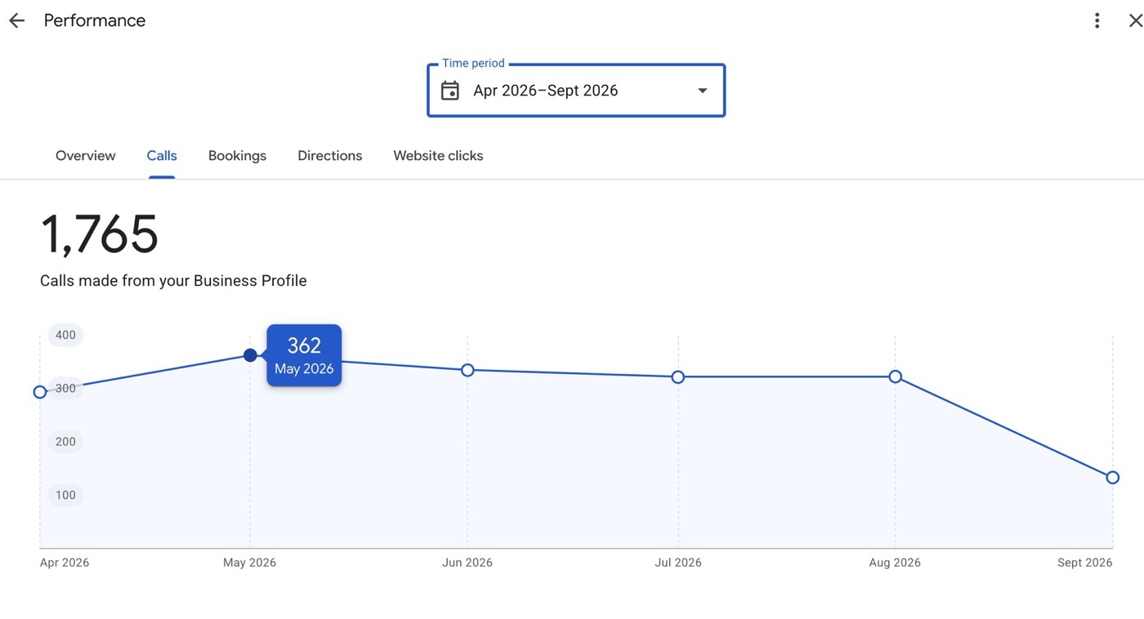Click the Jun 2026 x-axis label
Viewport: 1144px width, 619px height.
coord(467,563)
